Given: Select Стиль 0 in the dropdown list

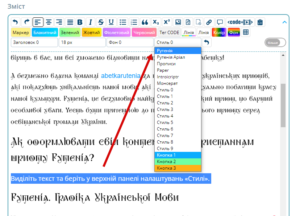Looking at the screenshot, I should tap(178, 90).
